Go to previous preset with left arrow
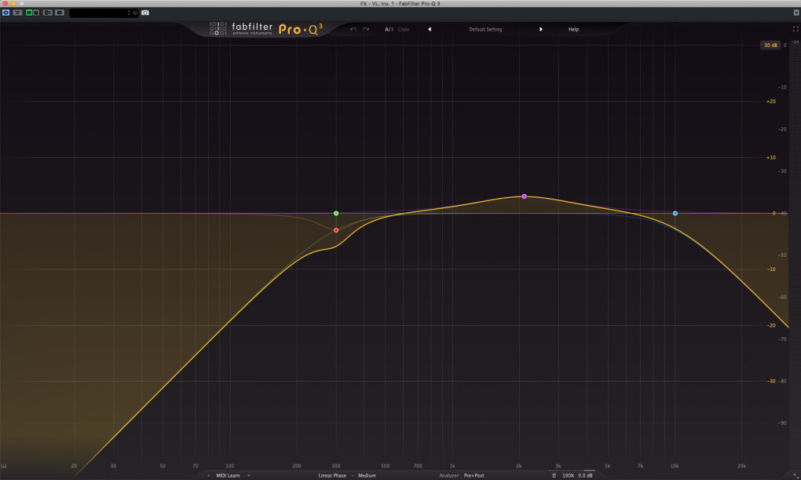This screenshot has height=480, width=801. coord(430,29)
